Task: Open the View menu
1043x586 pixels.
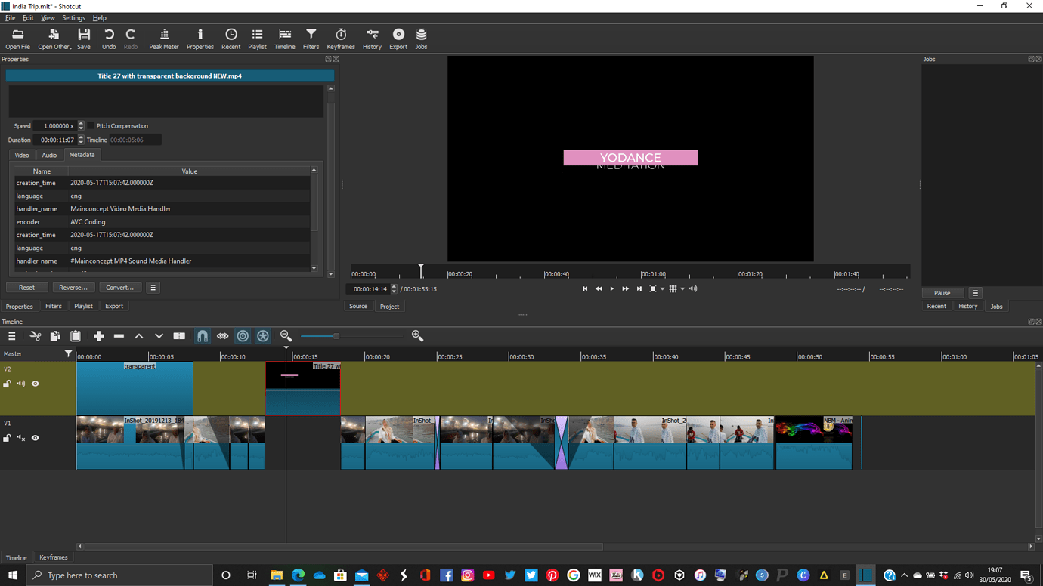Action: click(48, 18)
